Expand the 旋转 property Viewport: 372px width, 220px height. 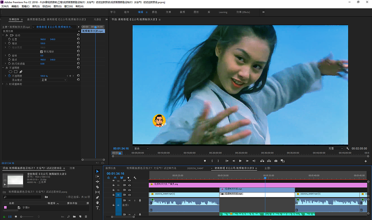(5, 56)
